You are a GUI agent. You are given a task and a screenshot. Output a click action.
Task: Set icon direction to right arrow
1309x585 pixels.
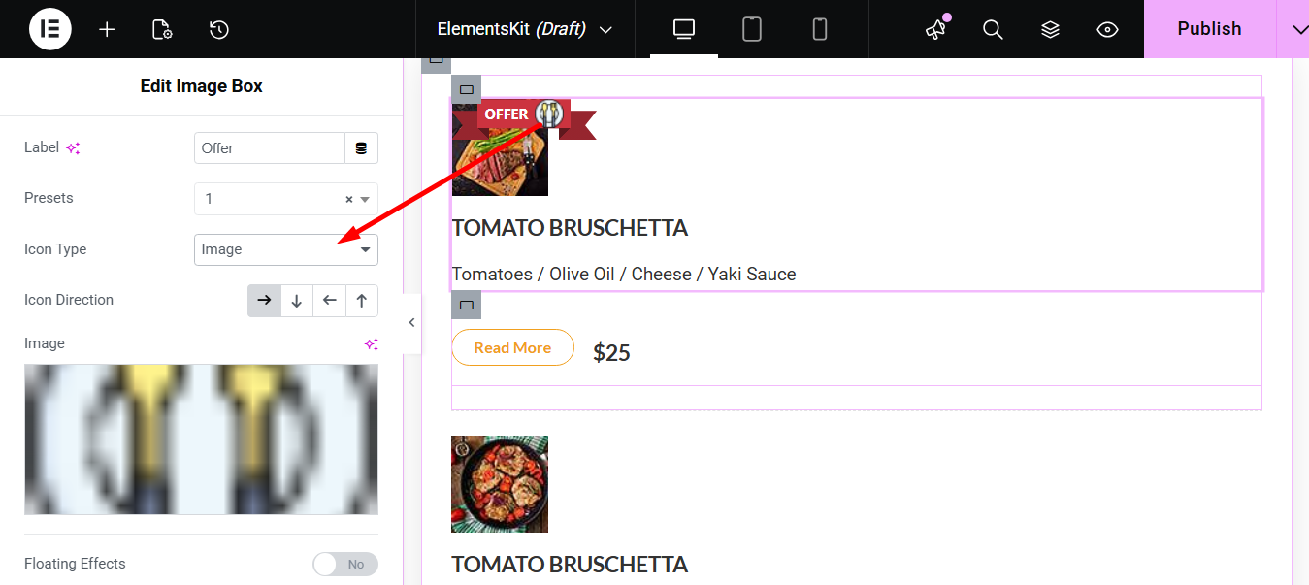[264, 301]
